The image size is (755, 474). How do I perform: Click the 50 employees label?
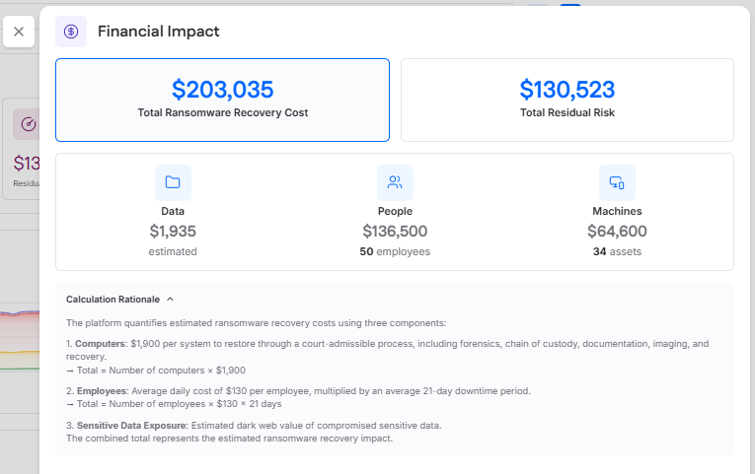(x=395, y=251)
